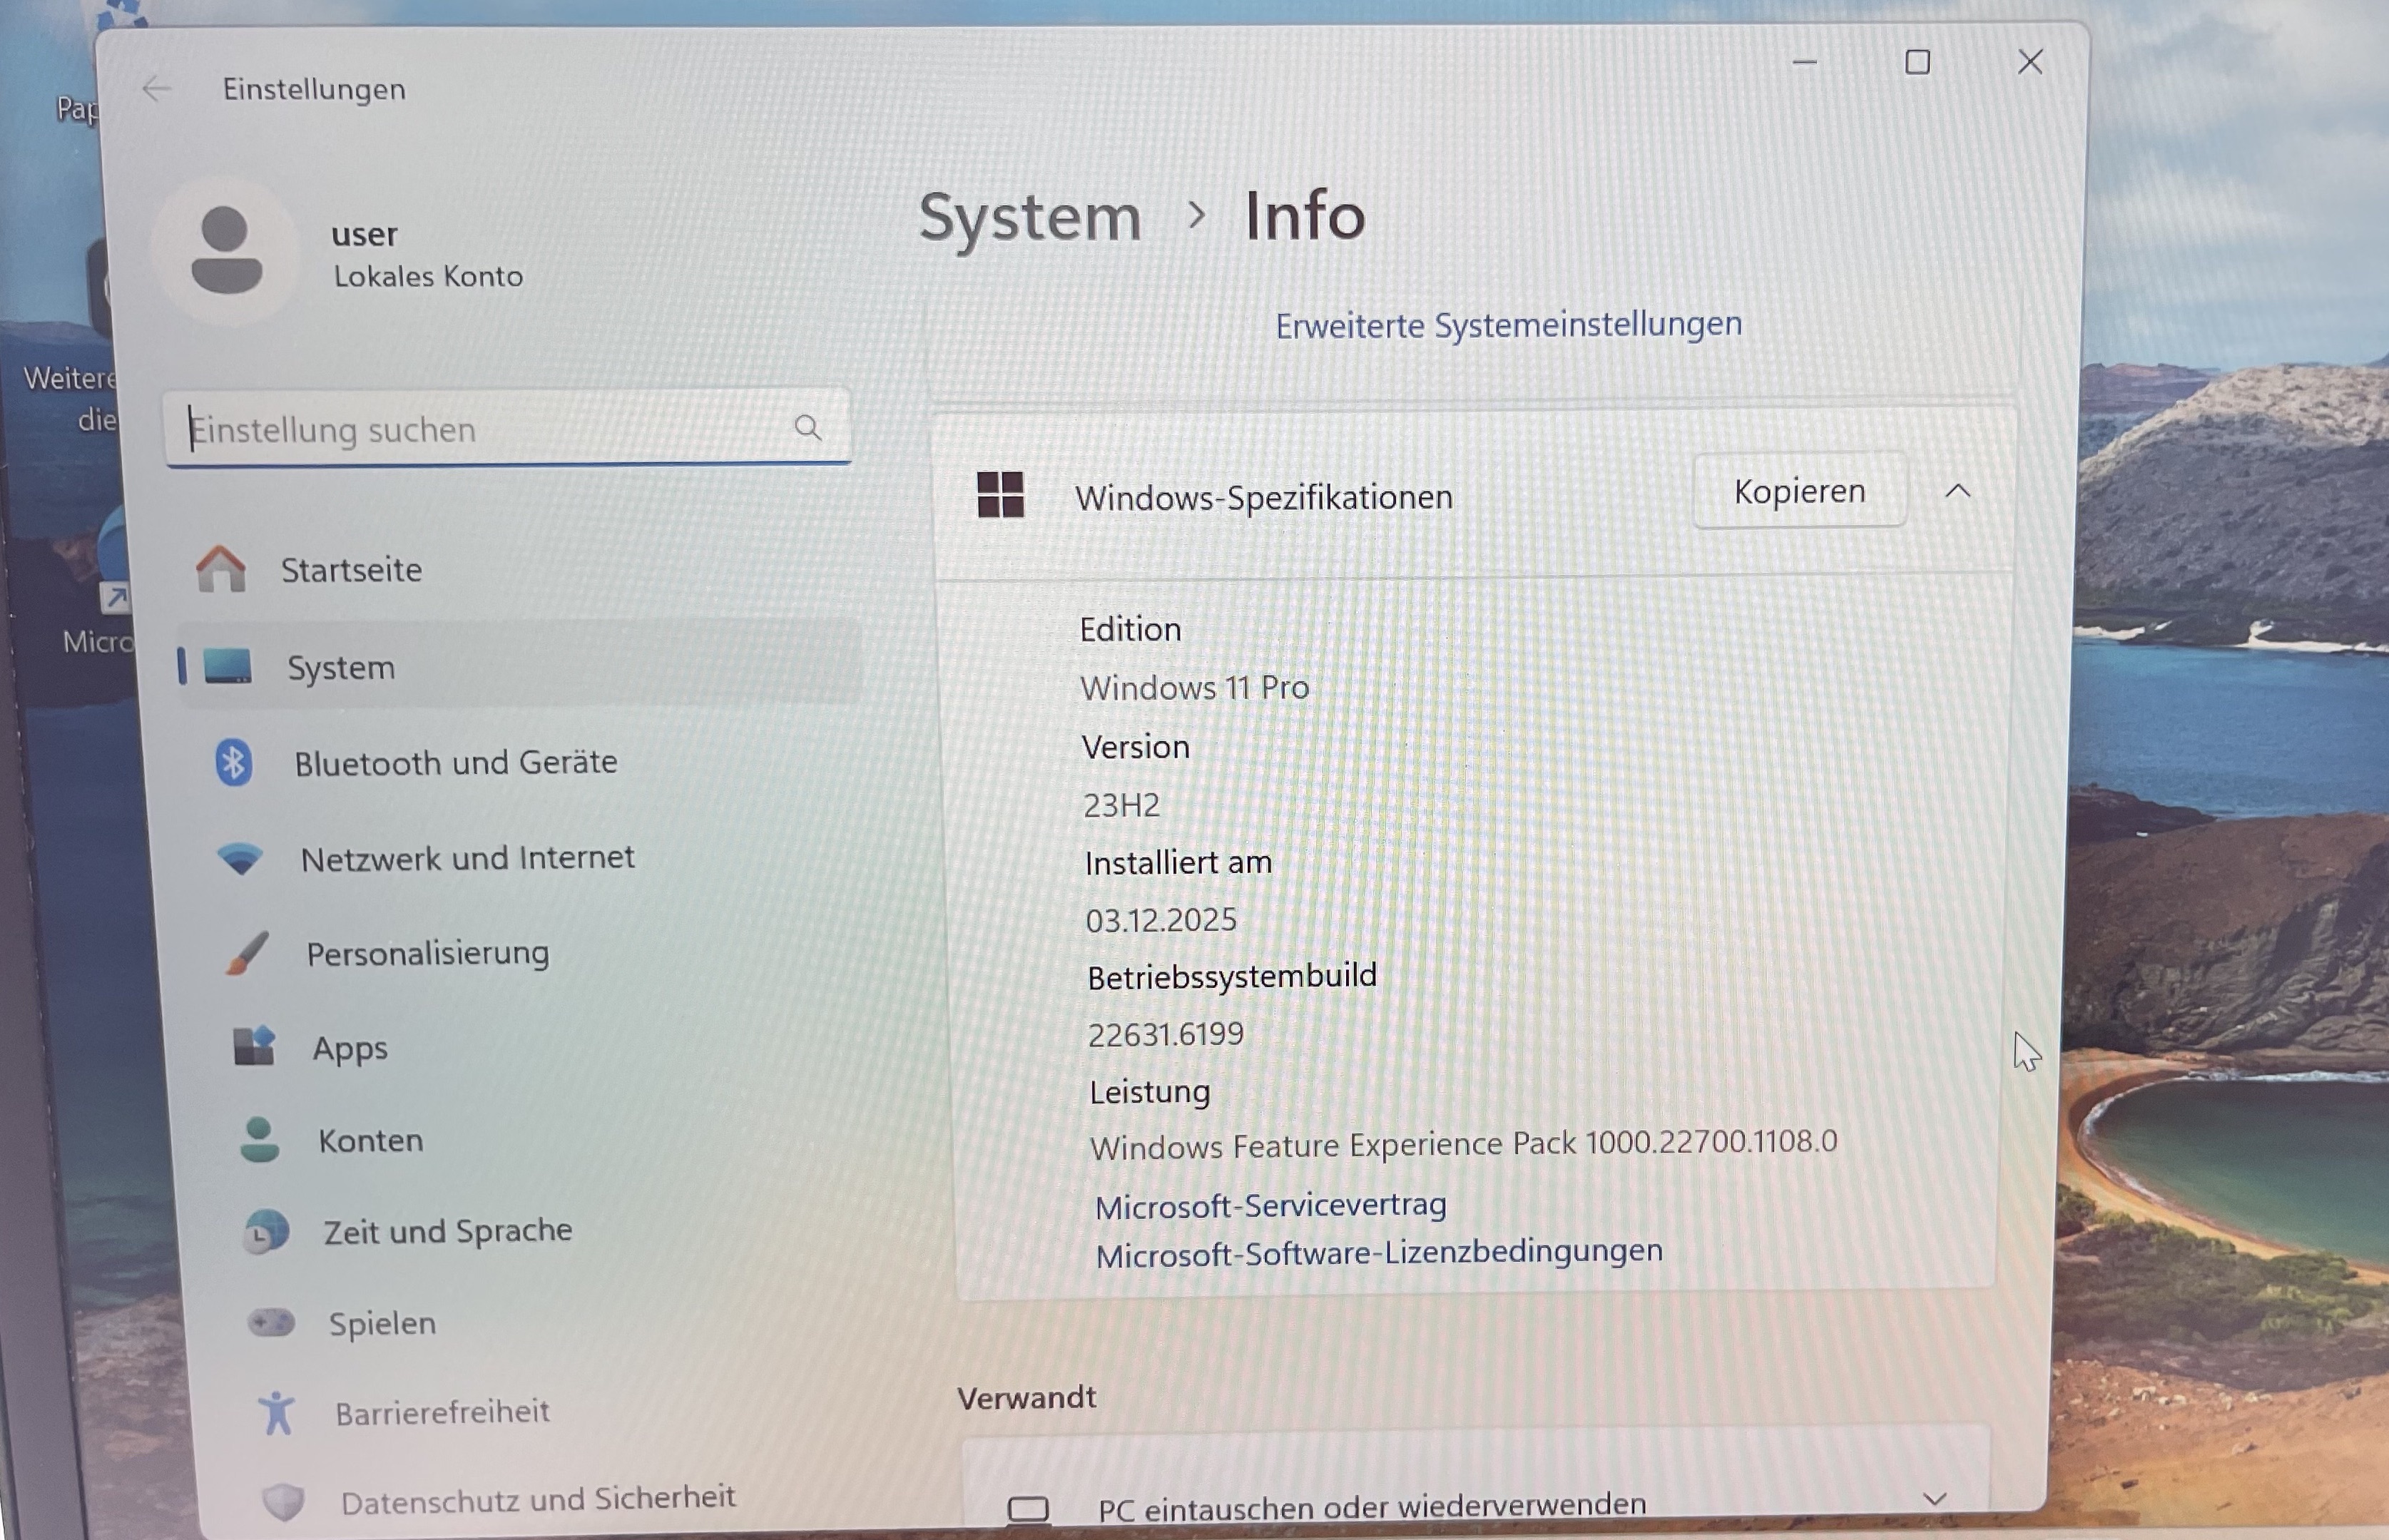Viewport: 2389px width, 1540px height.
Task: Click the Konten person icon
Action: point(260,1139)
